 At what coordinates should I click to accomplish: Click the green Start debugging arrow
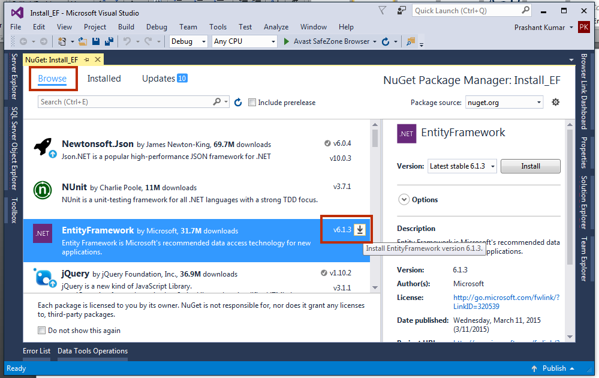[286, 41]
